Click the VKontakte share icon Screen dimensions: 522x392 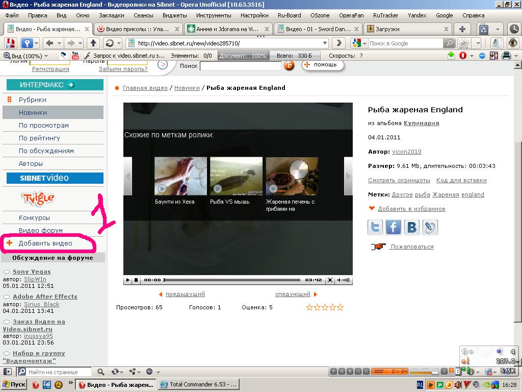point(412,227)
